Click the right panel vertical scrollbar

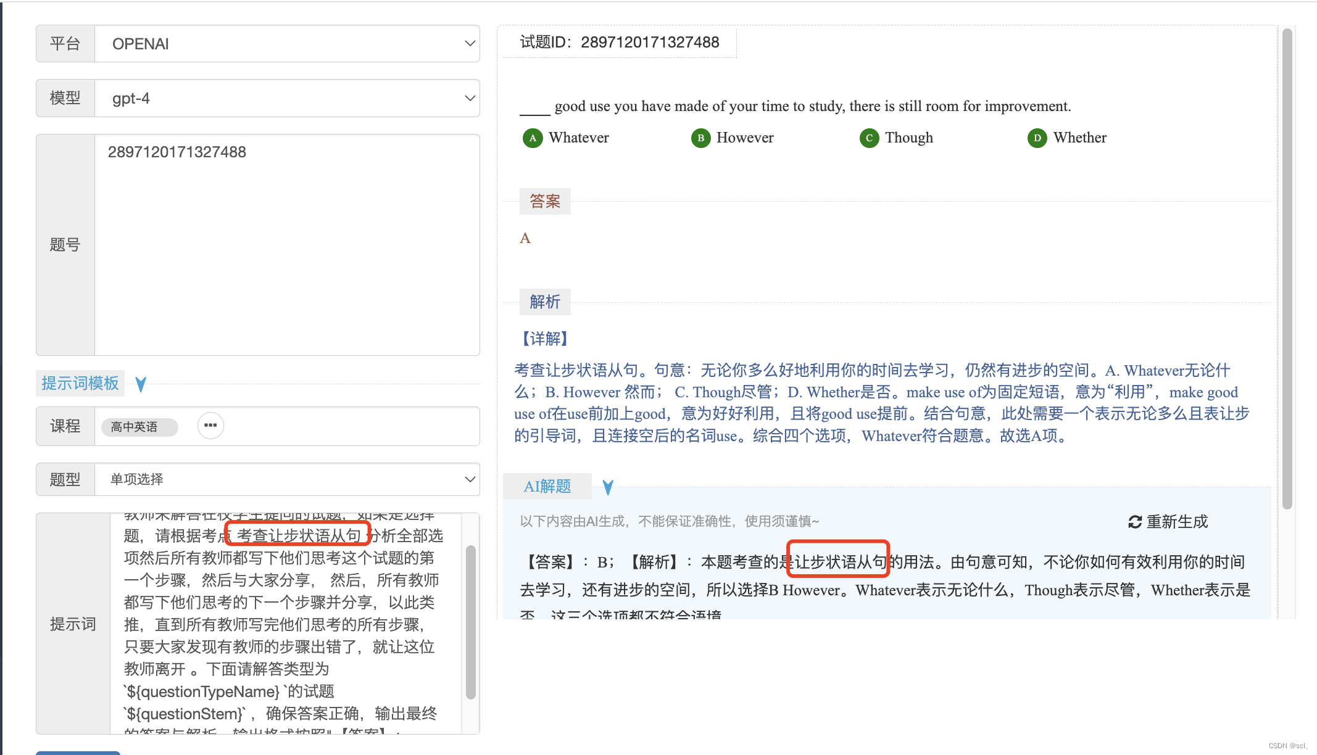1287,268
